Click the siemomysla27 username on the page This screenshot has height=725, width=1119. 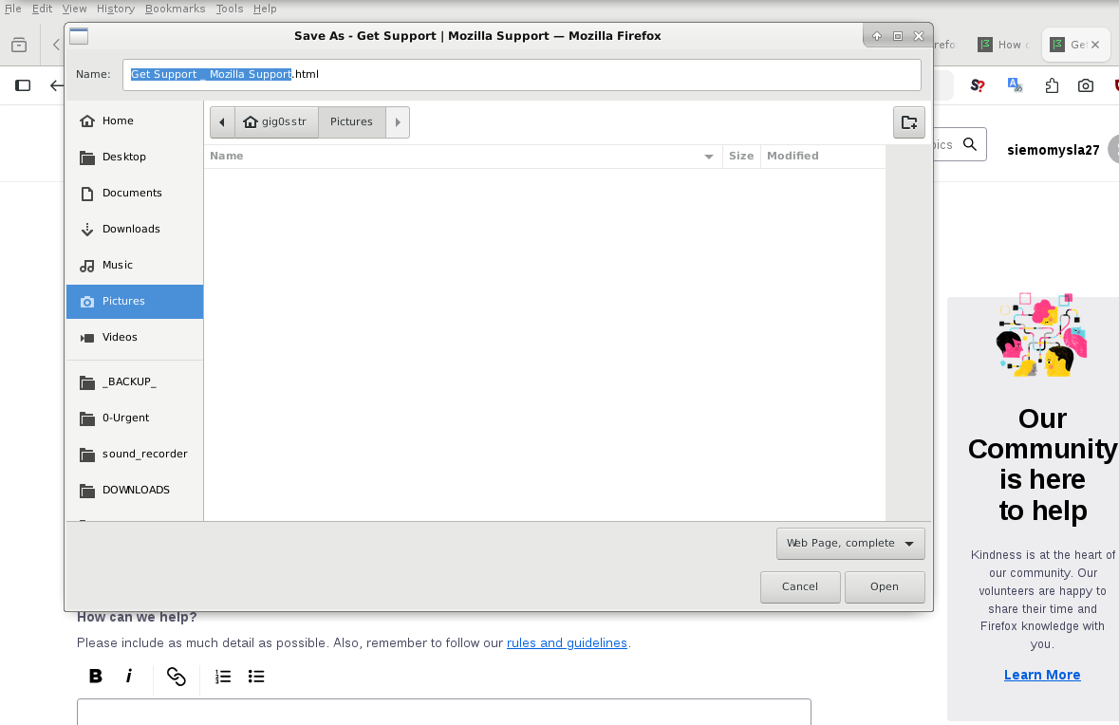(x=1053, y=150)
